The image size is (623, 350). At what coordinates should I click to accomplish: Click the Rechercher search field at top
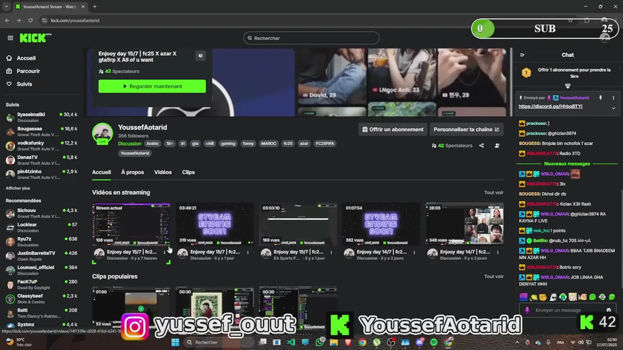pos(311,38)
